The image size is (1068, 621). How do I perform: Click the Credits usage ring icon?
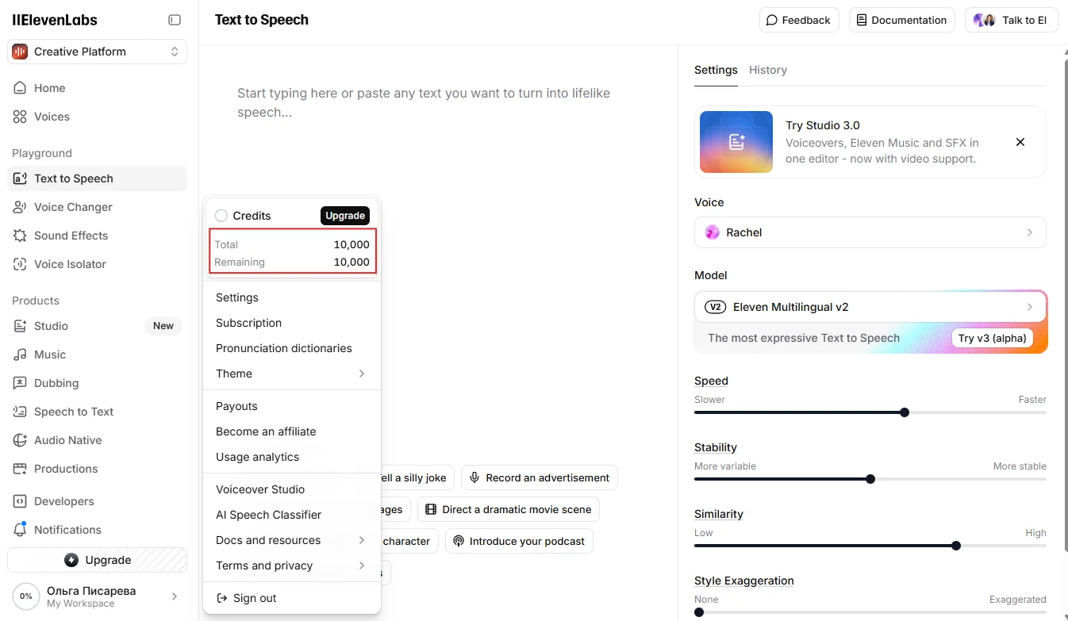[x=221, y=216]
